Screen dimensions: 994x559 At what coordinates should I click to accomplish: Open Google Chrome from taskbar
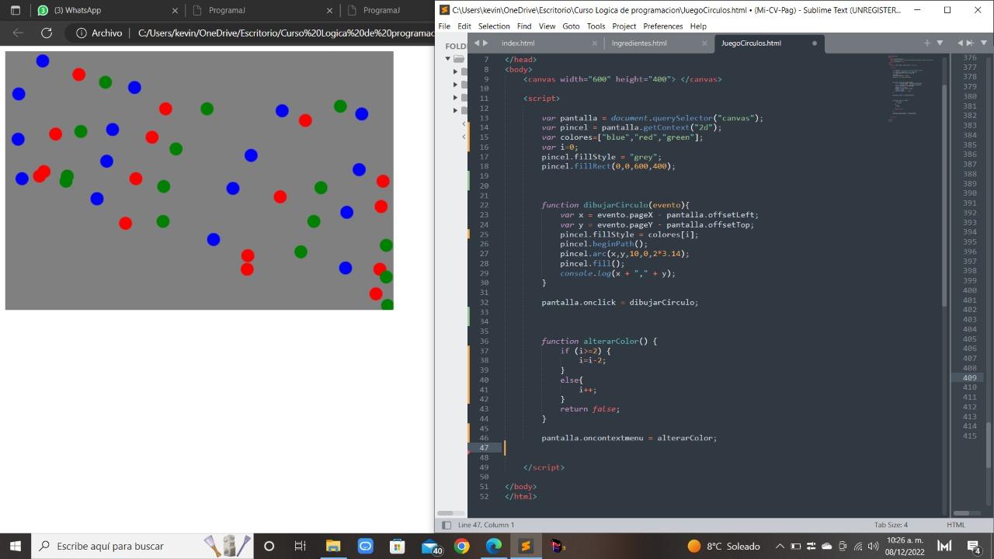pyautogui.click(x=461, y=546)
